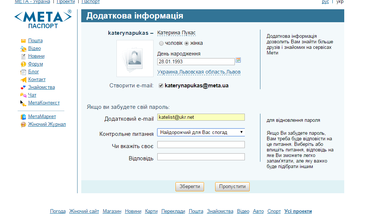Click the Відео icon in sidebar
Image resolution: width=378 pixels, height=221 pixels.
[x=23, y=49]
